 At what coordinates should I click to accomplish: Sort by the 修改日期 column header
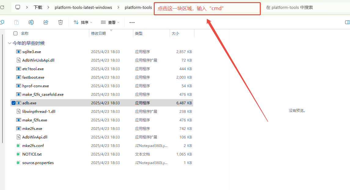click(98, 34)
